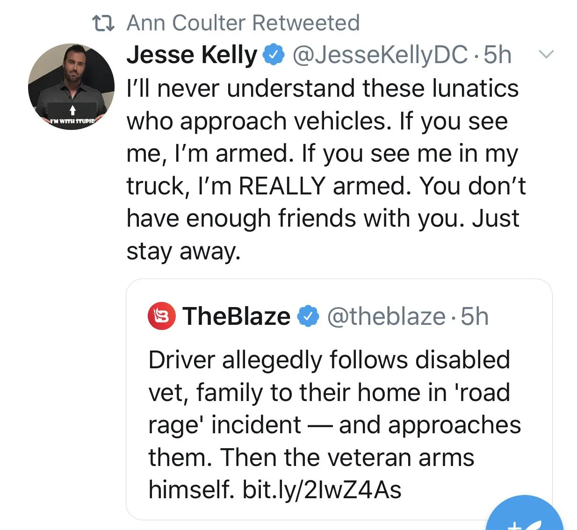Click the TheBlaze account name
The width and height of the screenshot is (577, 530).
pyautogui.click(x=237, y=316)
